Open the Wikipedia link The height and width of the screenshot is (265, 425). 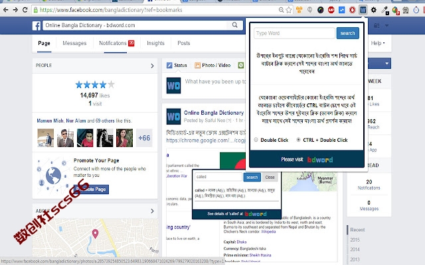[268, 232]
